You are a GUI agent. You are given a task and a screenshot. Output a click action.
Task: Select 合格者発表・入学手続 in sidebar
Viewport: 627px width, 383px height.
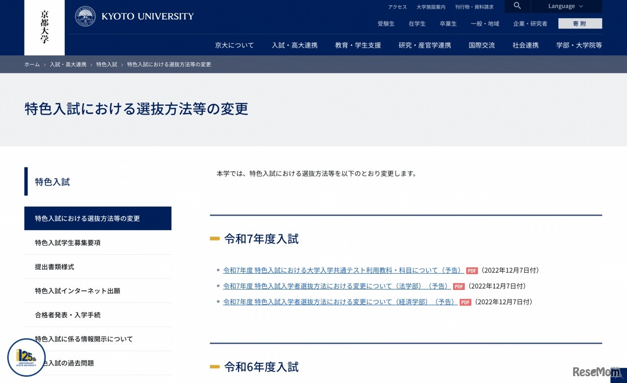(68, 315)
